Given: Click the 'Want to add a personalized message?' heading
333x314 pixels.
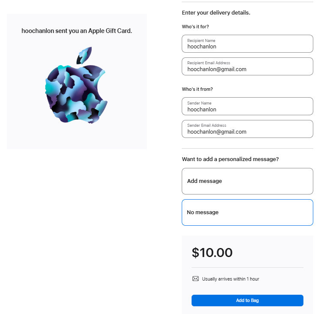Looking at the screenshot, I should pos(230,159).
